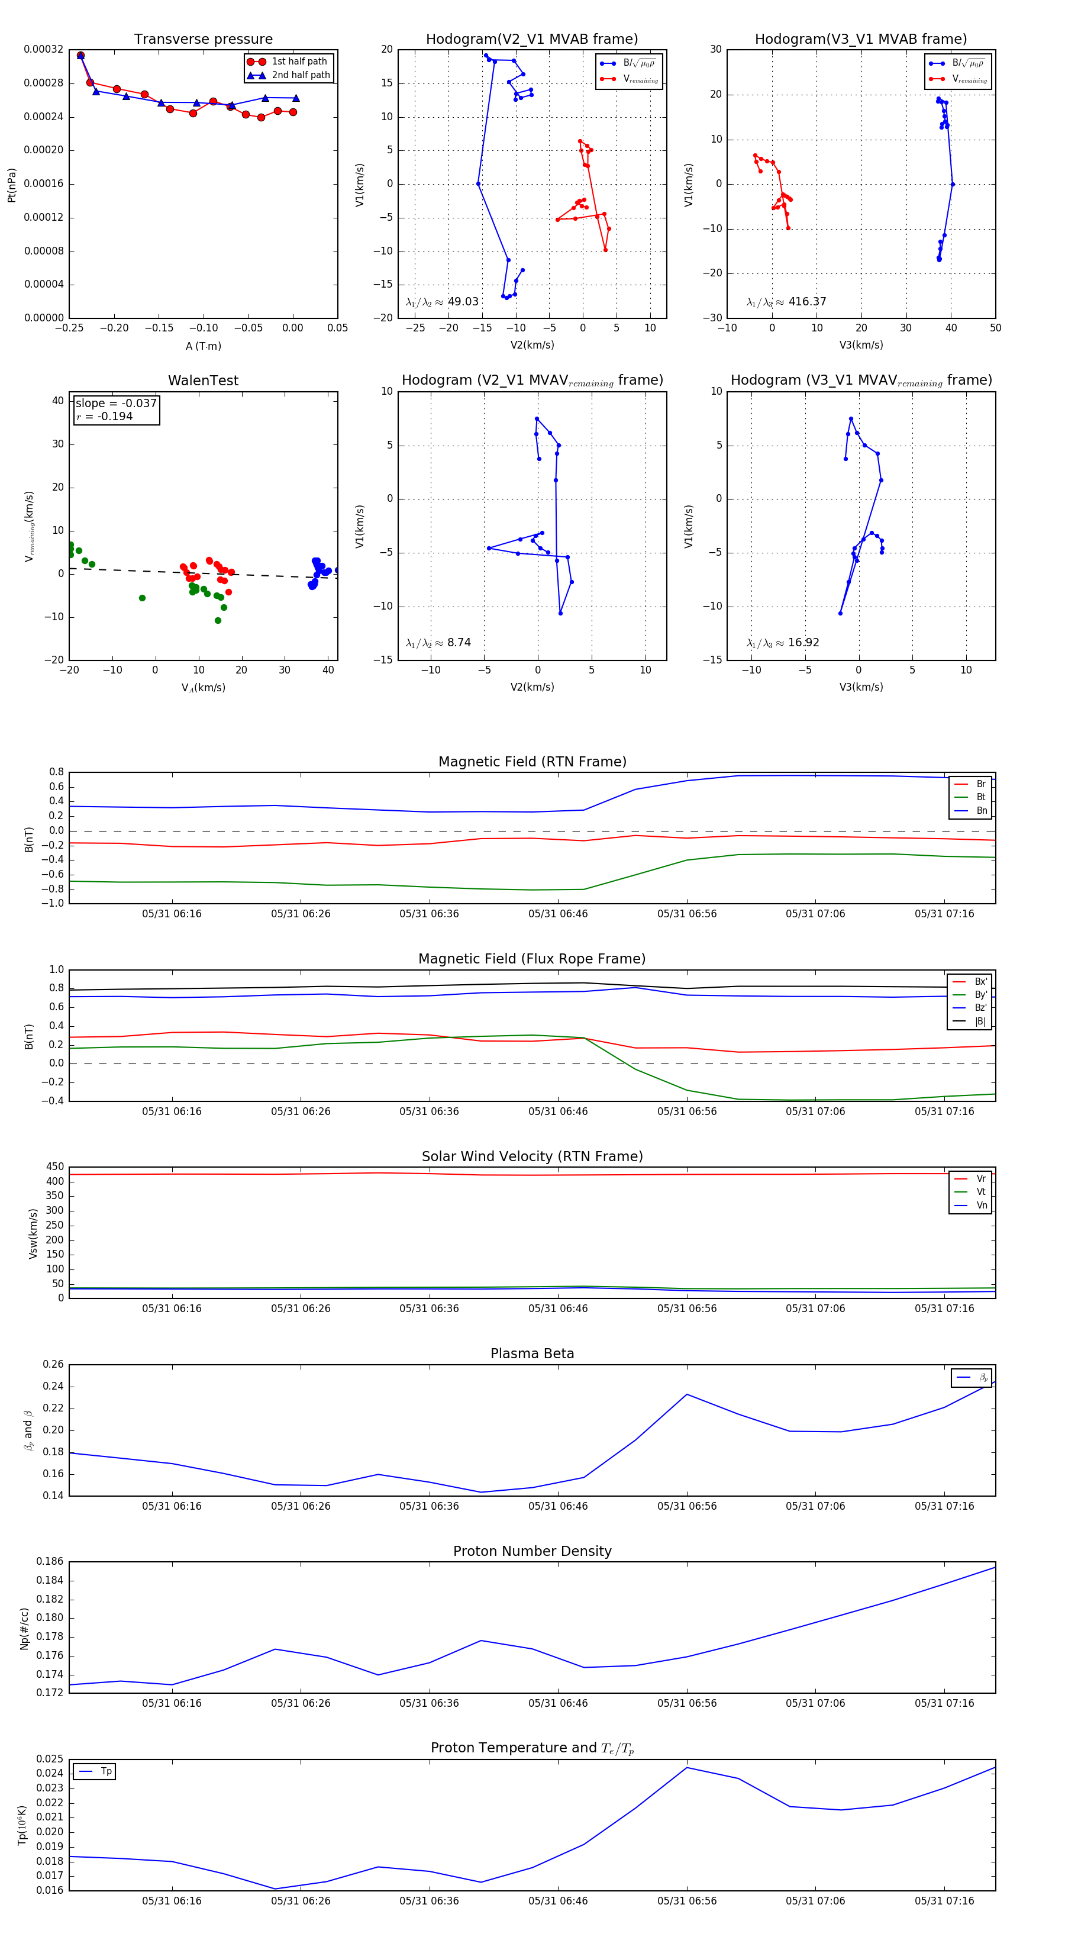Click '05/31 06:56' tick under RTN magnetic field
Image resolution: width=1065 pixels, height=1953 pixels.
[687, 914]
